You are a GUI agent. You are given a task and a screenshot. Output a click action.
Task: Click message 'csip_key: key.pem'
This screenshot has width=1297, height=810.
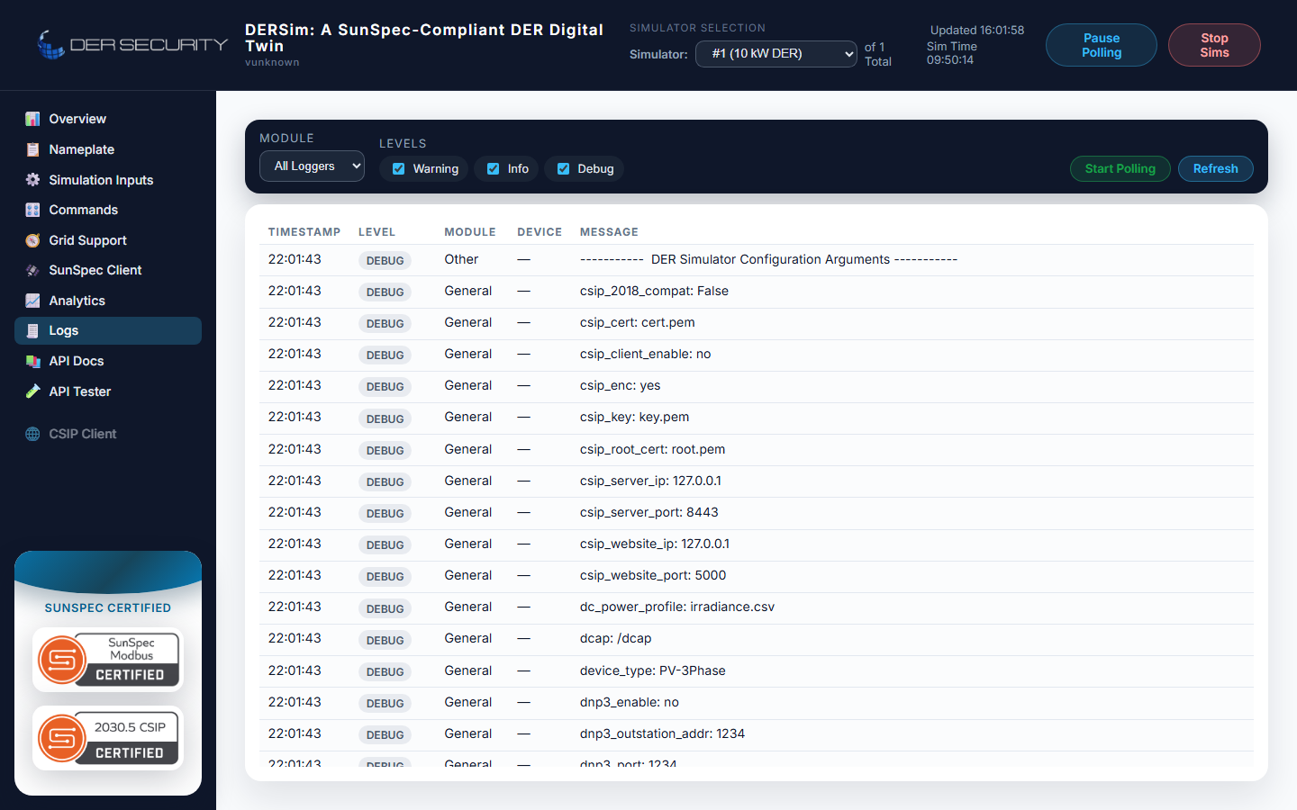[x=634, y=417]
